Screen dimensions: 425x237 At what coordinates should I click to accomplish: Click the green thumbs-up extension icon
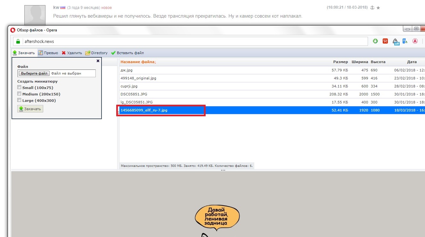(375, 41)
